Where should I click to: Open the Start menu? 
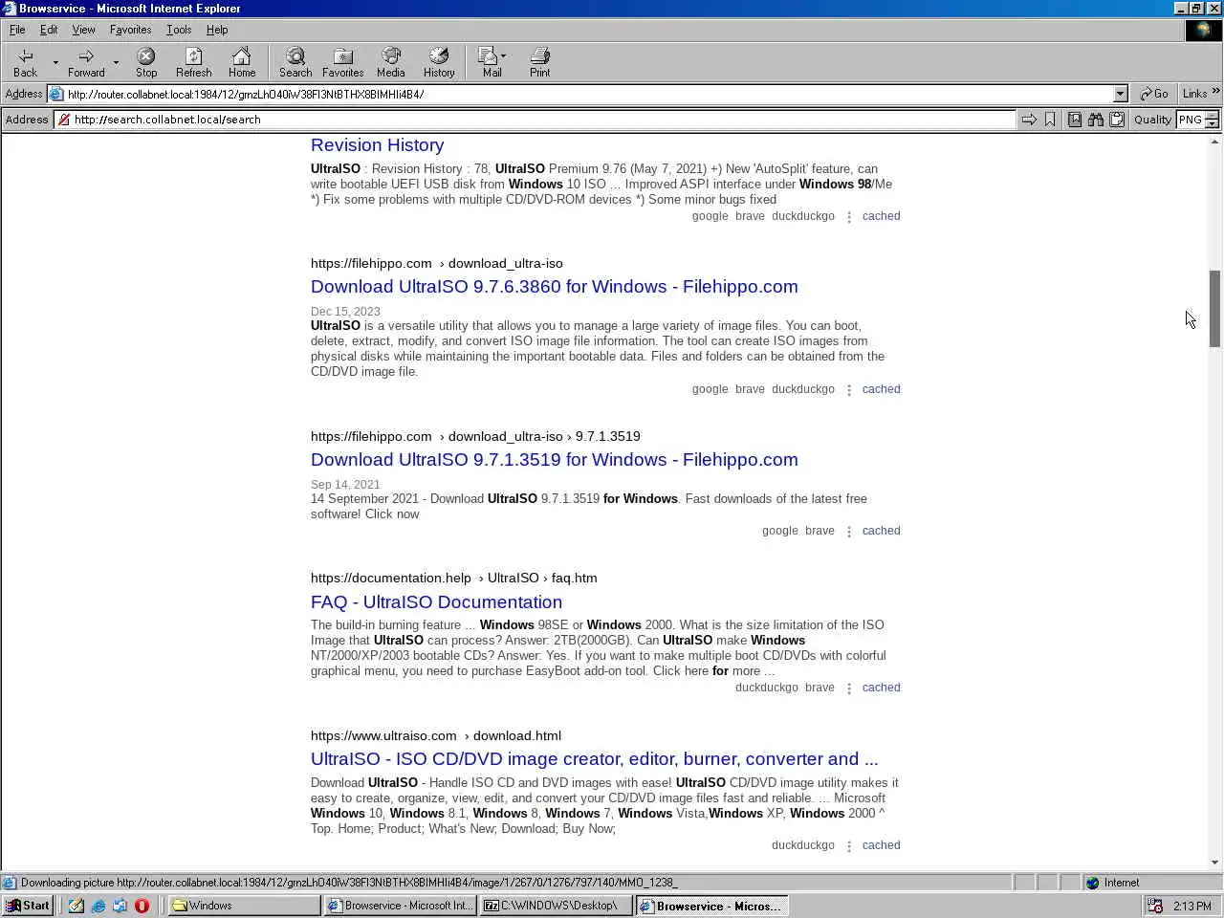tap(28, 906)
